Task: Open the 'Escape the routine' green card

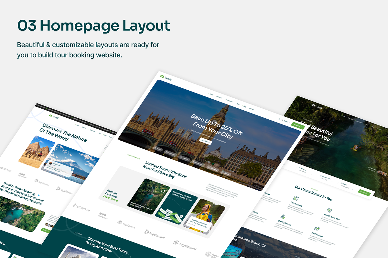Action: (x=176, y=206)
